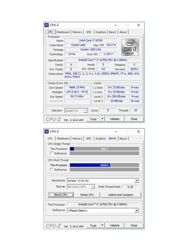Click the Core VID value 1.193 V

(x=108, y=54)
